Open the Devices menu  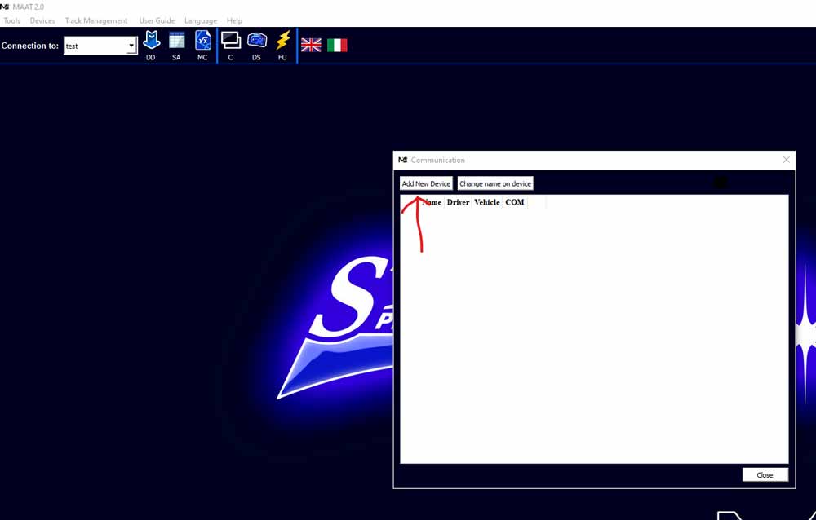[x=42, y=21]
